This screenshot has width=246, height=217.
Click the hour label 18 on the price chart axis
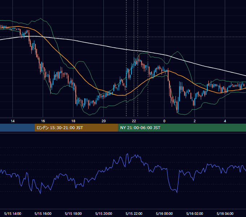click(73, 121)
